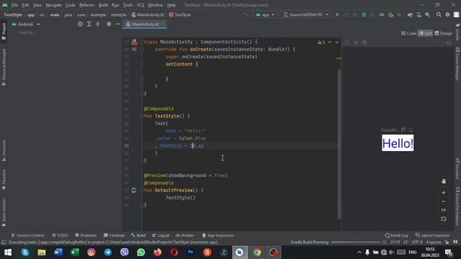This screenshot has height=259, width=461.
Task: Click the fontSize value in the code editor
Action: pos(197,145)
